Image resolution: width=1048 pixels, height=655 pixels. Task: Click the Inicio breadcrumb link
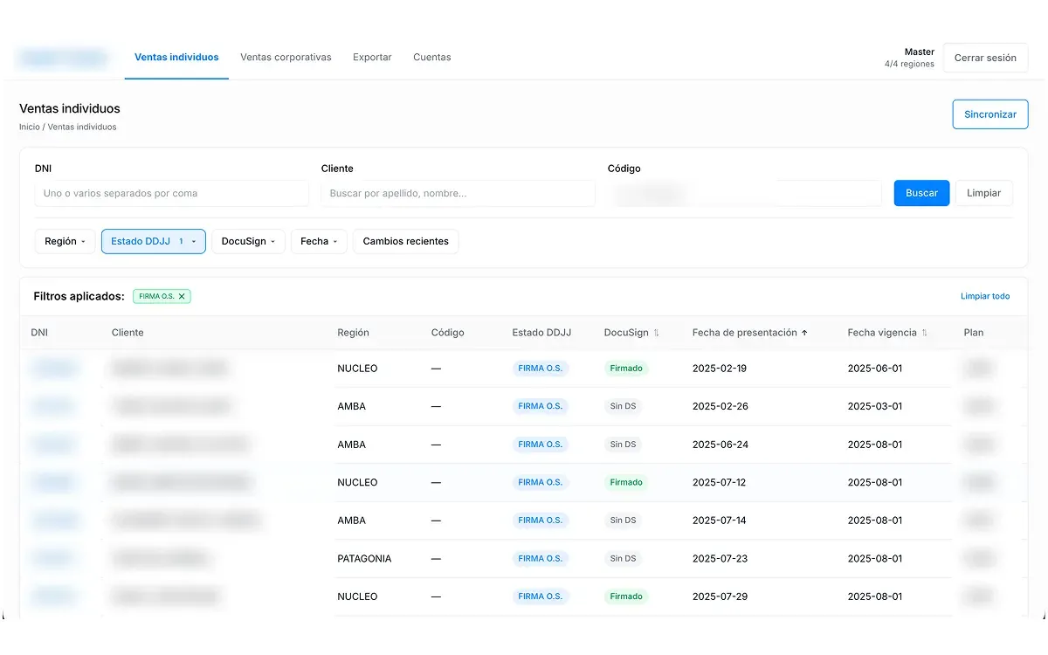pyautogui.click(x=30, y=127)
